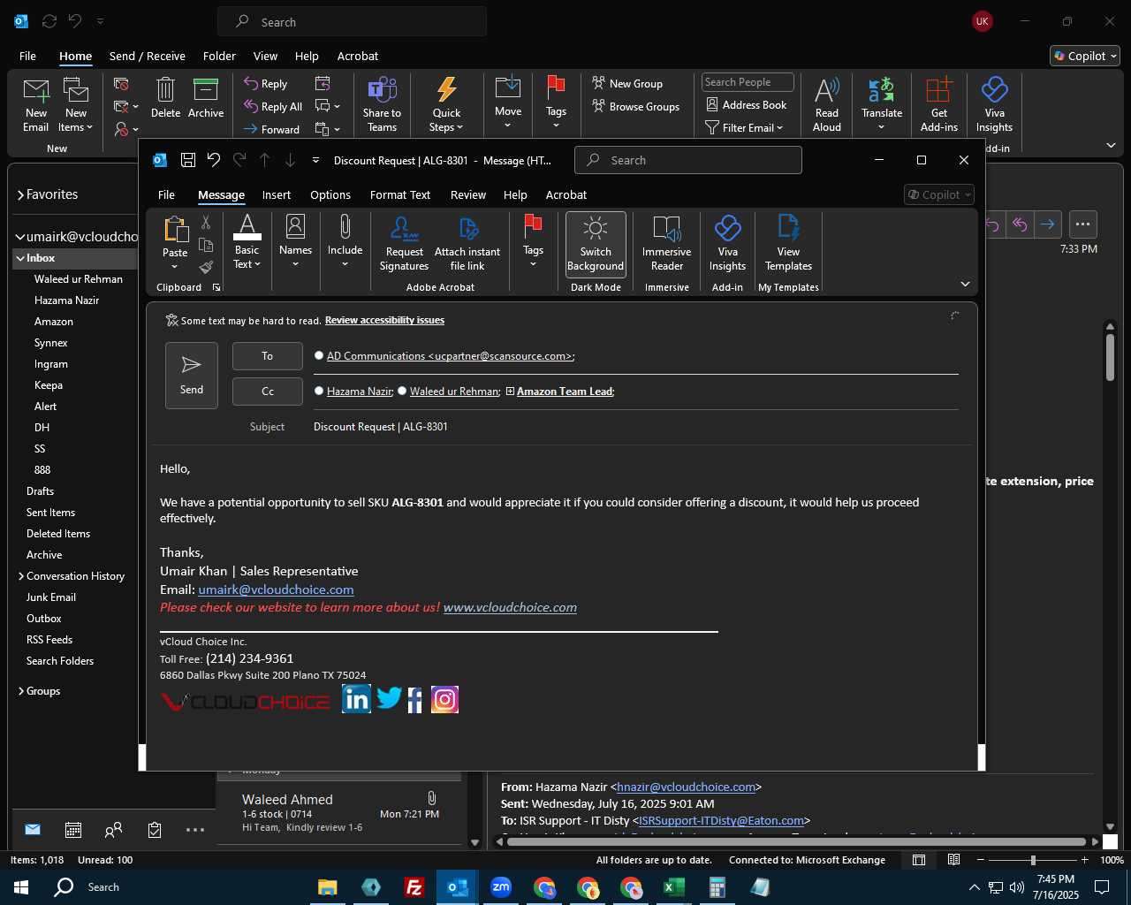1131x905 pixels.
Task: Switch to Calendar view icon
Action: (x=73, y=830)
